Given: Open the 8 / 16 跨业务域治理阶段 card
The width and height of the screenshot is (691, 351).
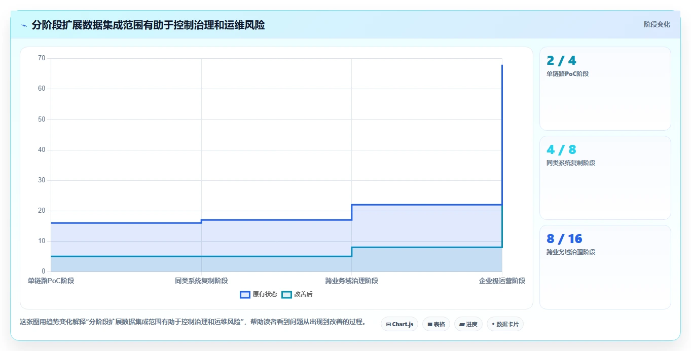Looking at the screenshot, I should point(605,267).
